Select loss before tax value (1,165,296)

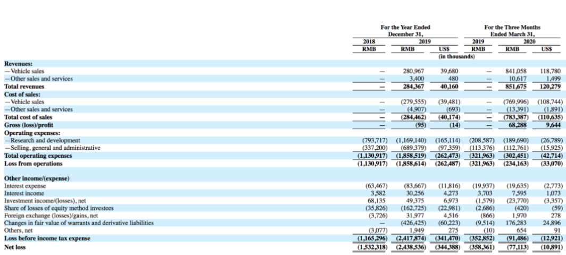coord(372,239)
